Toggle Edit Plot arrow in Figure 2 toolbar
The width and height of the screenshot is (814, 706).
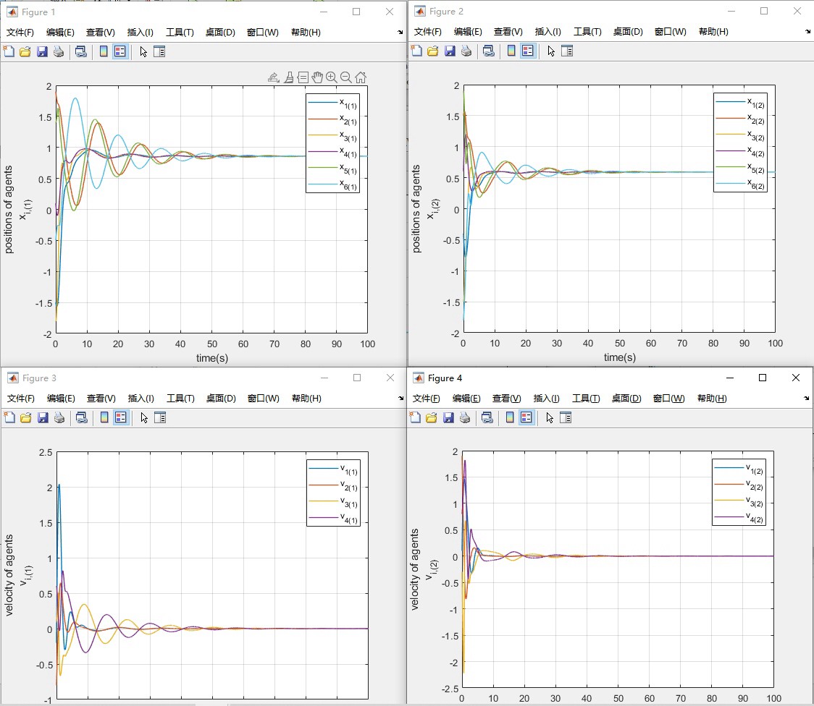(x=551, y=51)
